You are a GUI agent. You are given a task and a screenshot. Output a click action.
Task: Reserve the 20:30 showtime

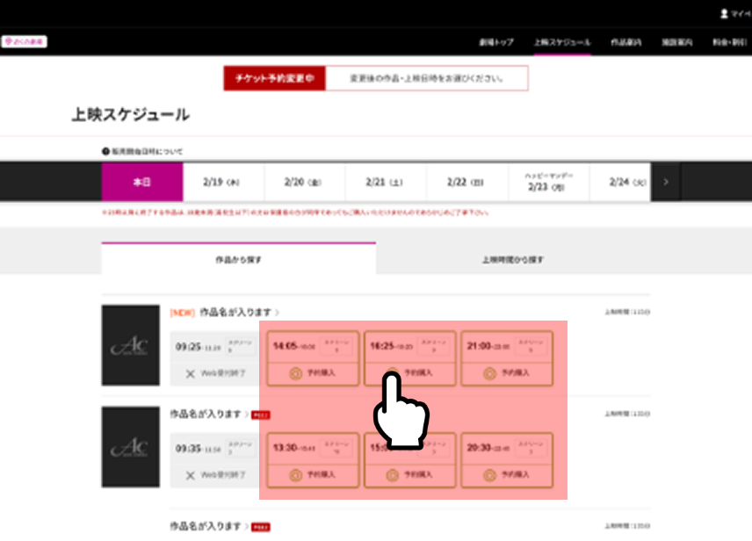point(507,460)
